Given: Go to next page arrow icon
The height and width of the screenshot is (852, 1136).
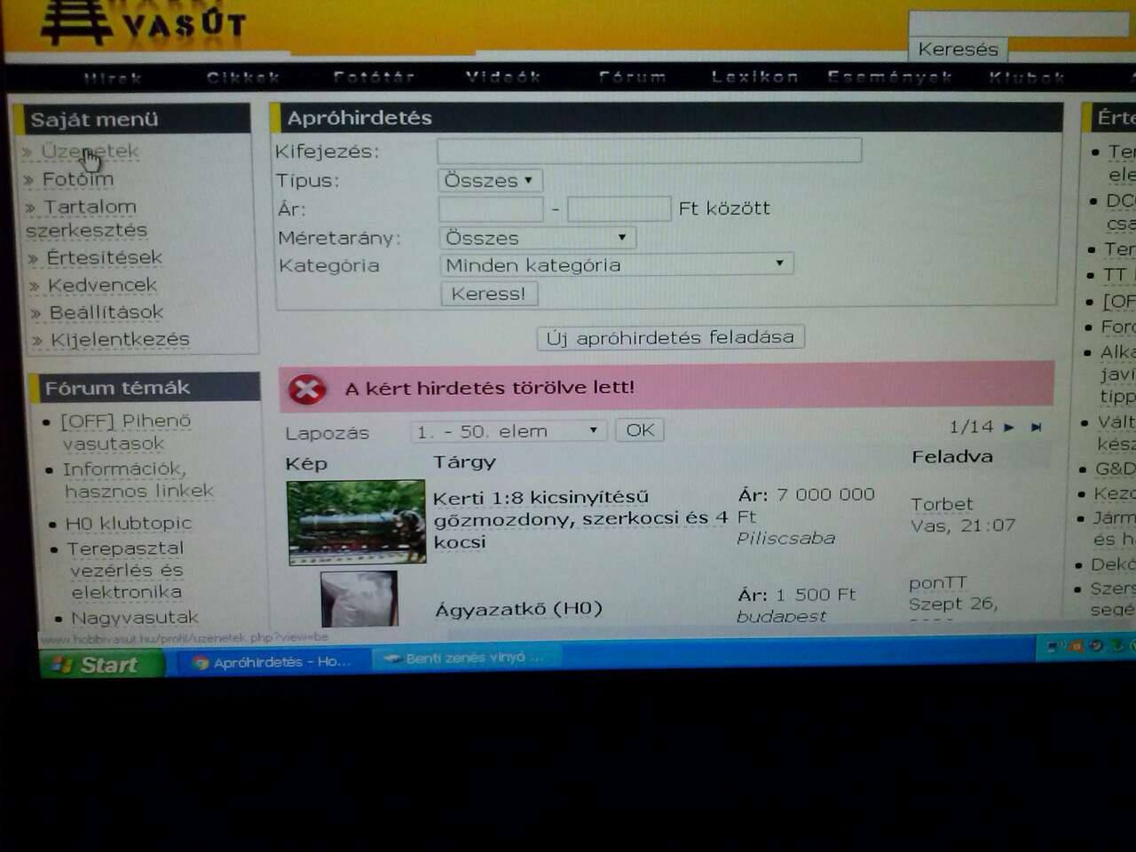Looking at the screenshot, I should click(1009, 427).
